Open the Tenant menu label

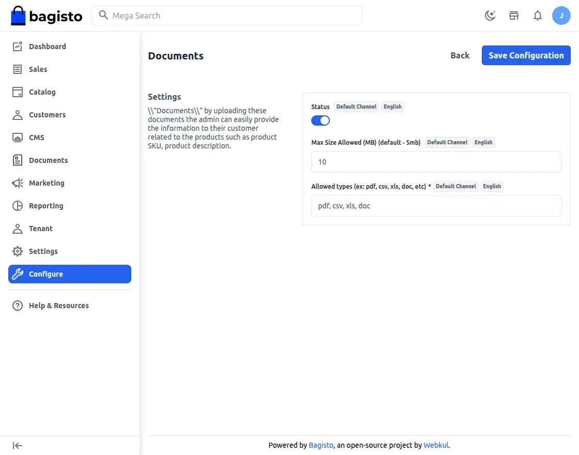41,229
